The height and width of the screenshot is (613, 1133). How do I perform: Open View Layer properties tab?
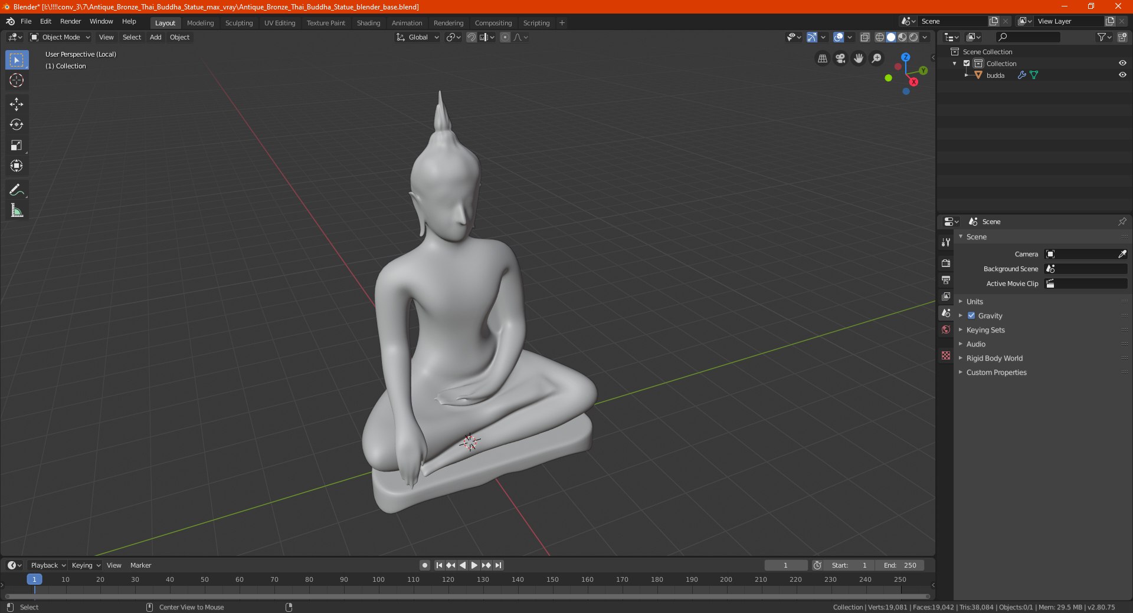pos(946,296)
